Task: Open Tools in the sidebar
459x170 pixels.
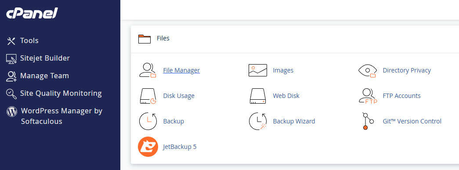Action: 29,41
